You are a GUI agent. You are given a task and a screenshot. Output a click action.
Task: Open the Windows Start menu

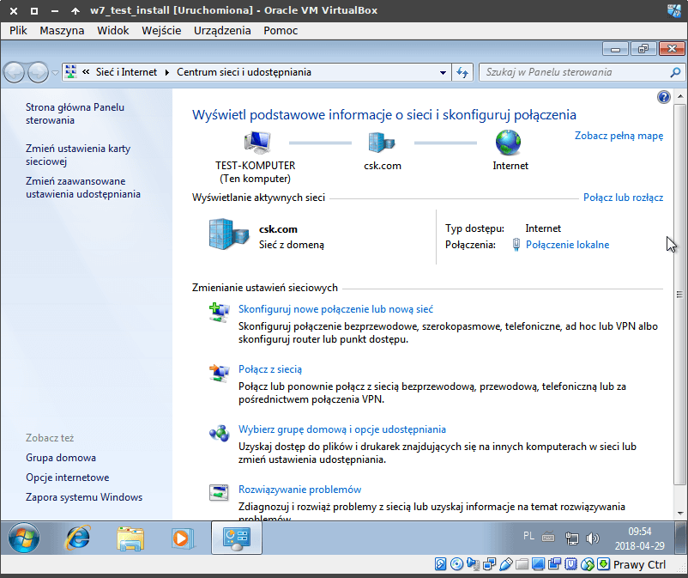pyautogui.click(x=24, y=538)
